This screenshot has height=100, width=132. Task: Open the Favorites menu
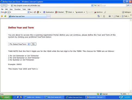click(x=17, y=9)
